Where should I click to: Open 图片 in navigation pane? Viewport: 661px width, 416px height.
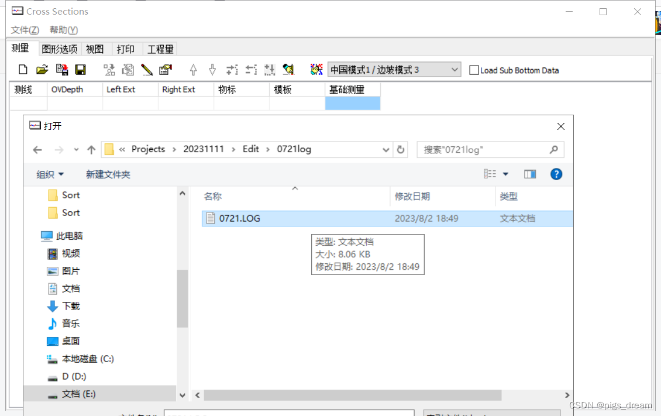pos(63,271)
